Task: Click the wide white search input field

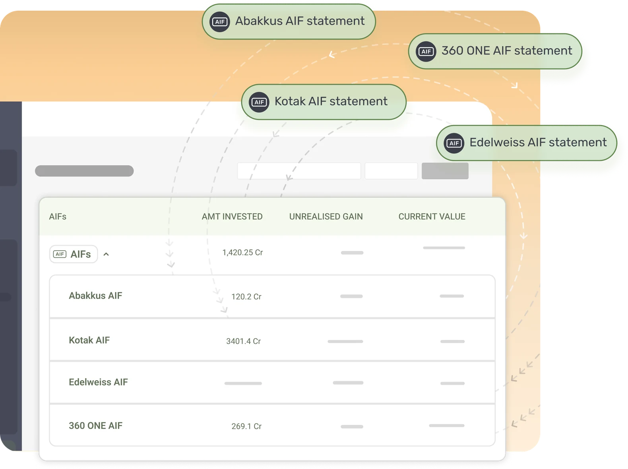Action: tap(299, 171)
